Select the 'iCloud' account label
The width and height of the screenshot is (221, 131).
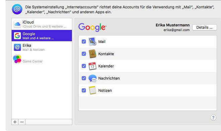coord(28,22)
